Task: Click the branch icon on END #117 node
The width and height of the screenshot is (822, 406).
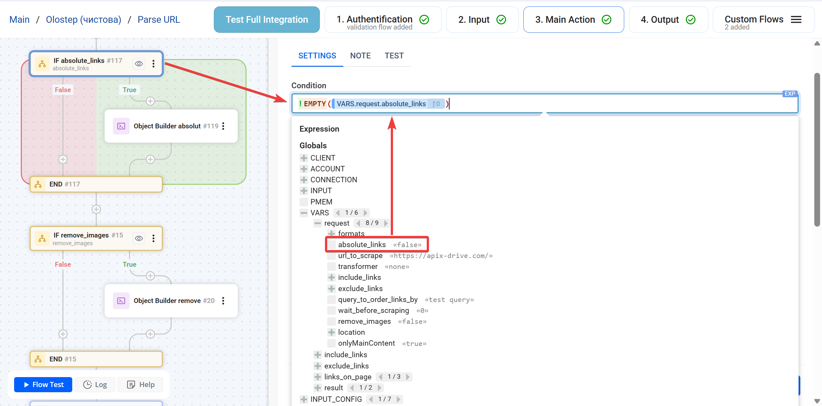Action: click(x=38, y=184)
